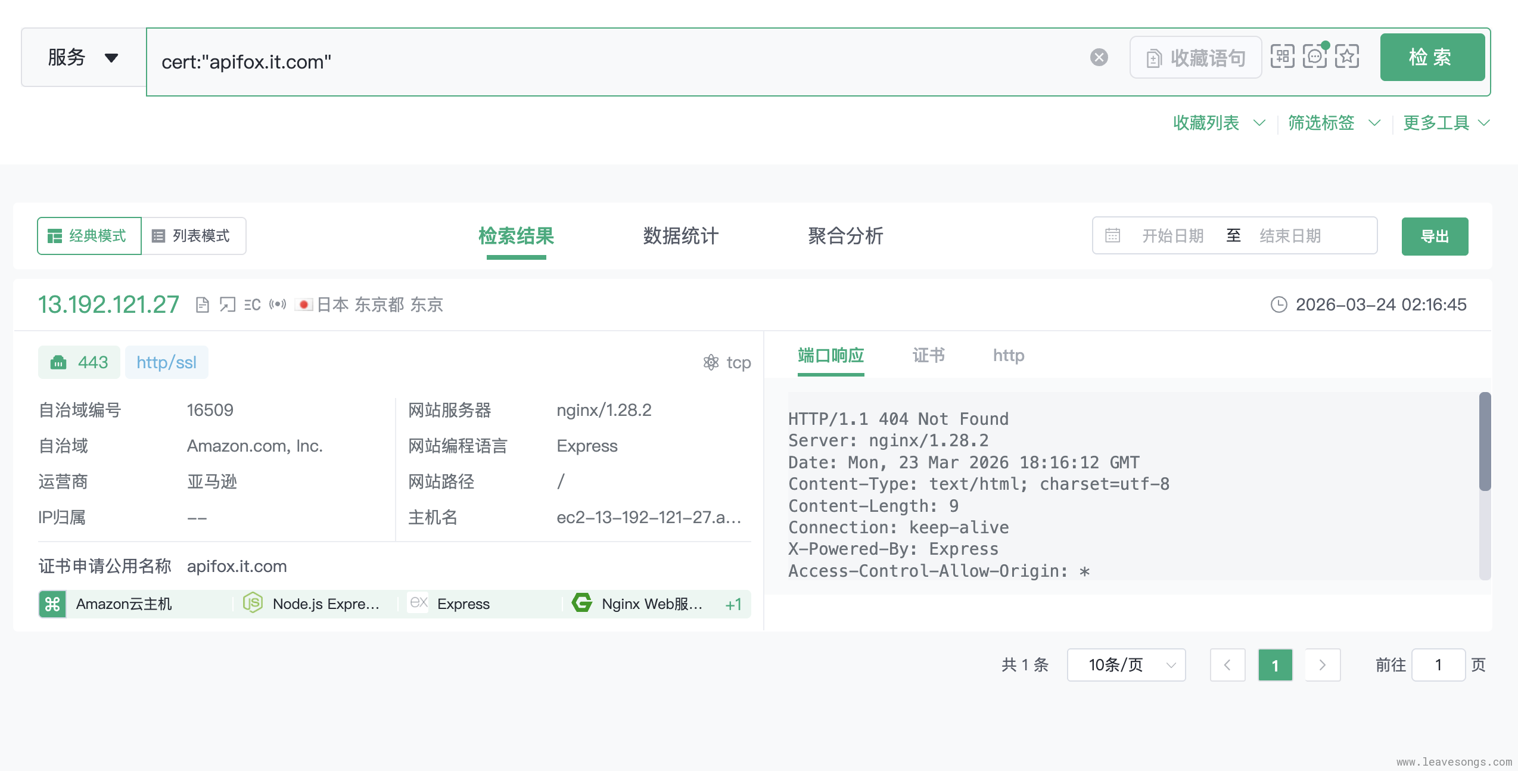Viewport: 1518px width, 771px height.
Task: Open the 数据统计 tab
Action: click(x=680, y=236)
